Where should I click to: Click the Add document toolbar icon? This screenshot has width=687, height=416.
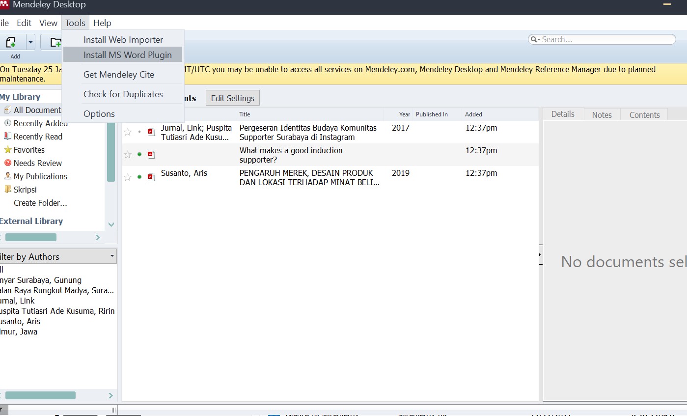pyautogui.click(x=11, y=42)
